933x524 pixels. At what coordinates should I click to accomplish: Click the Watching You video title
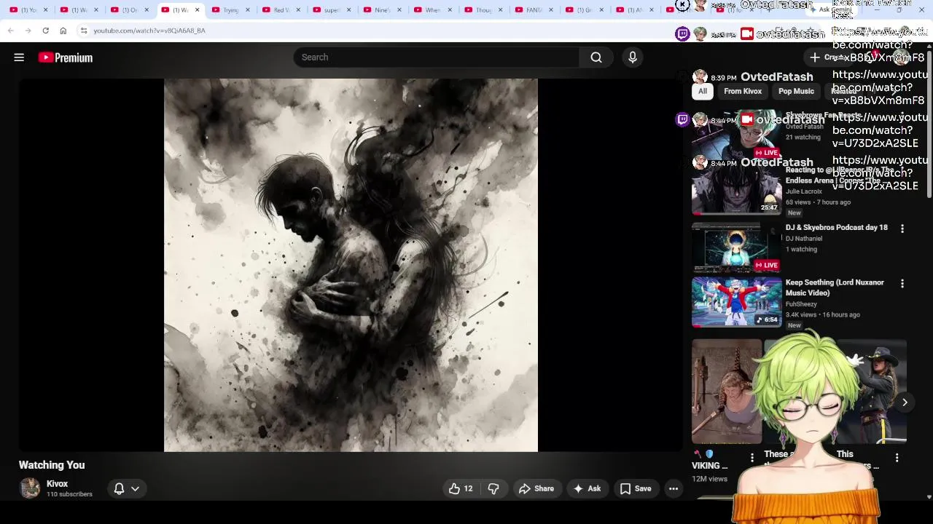52,465
